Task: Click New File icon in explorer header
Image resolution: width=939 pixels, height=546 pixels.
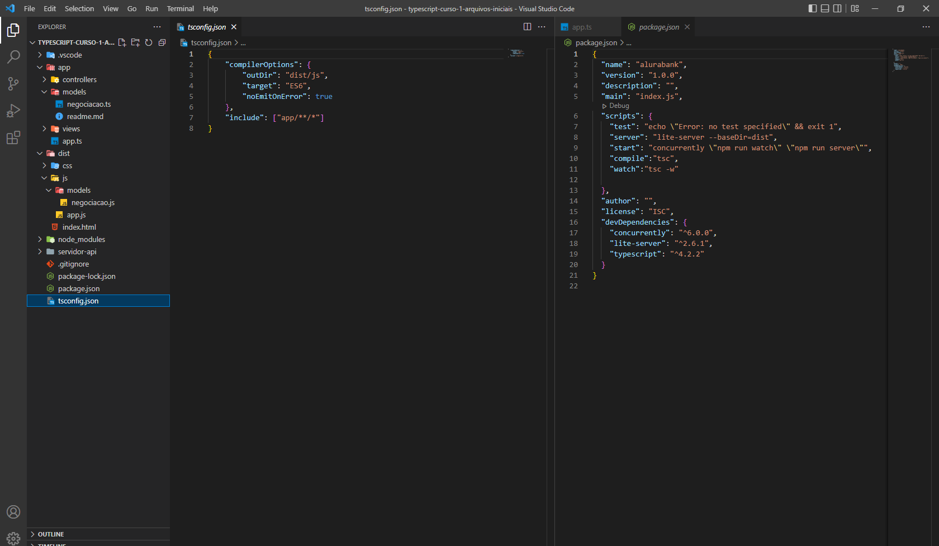Action: pyautogui.click(x=122, y=42)
